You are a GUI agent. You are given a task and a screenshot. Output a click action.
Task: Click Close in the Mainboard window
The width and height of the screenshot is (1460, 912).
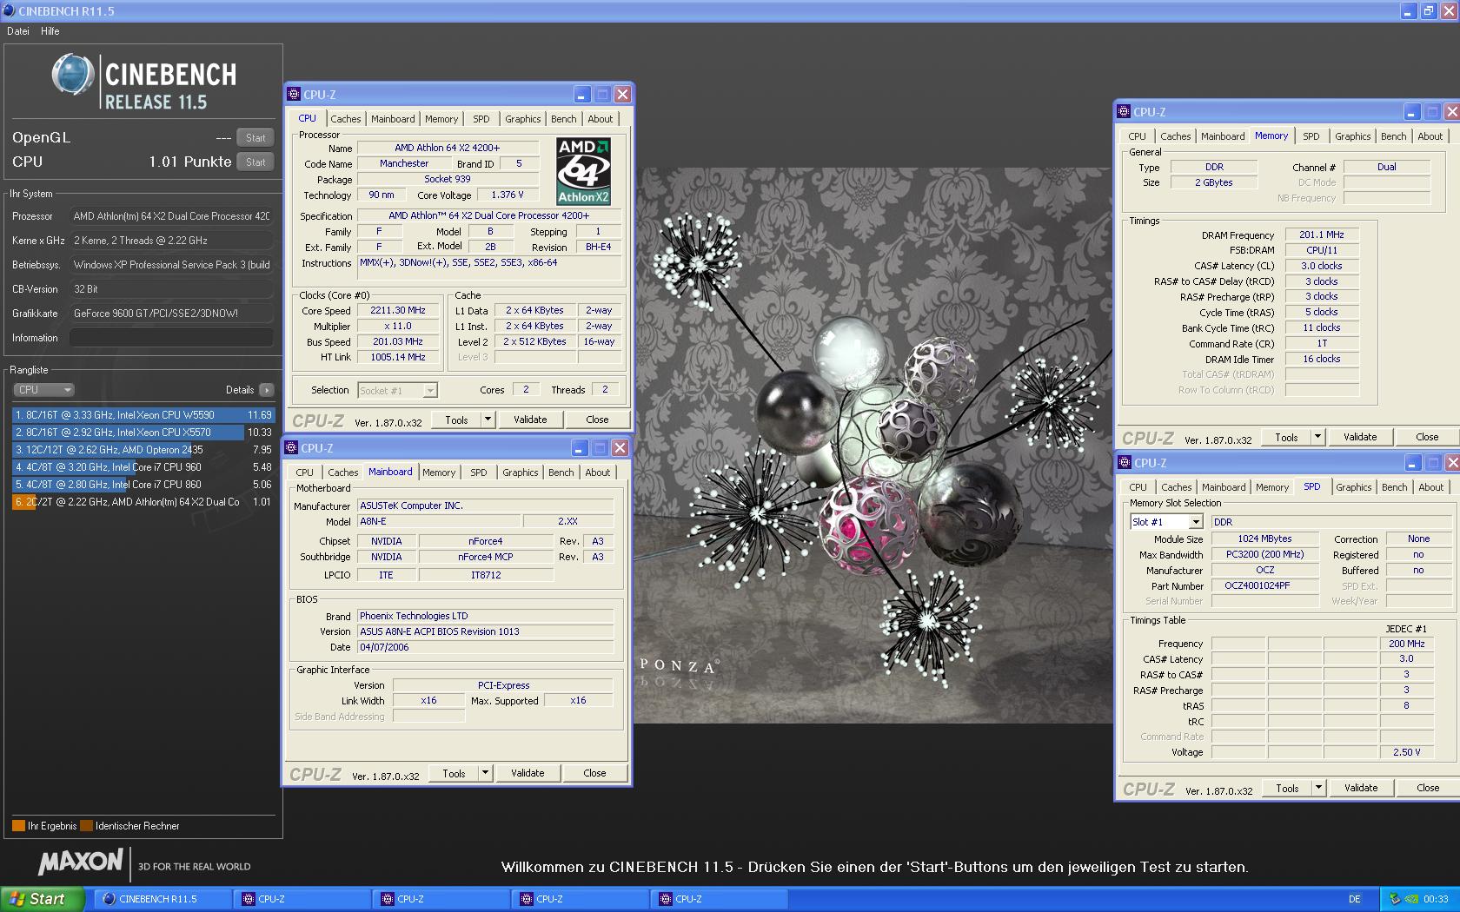coord(594,773)
